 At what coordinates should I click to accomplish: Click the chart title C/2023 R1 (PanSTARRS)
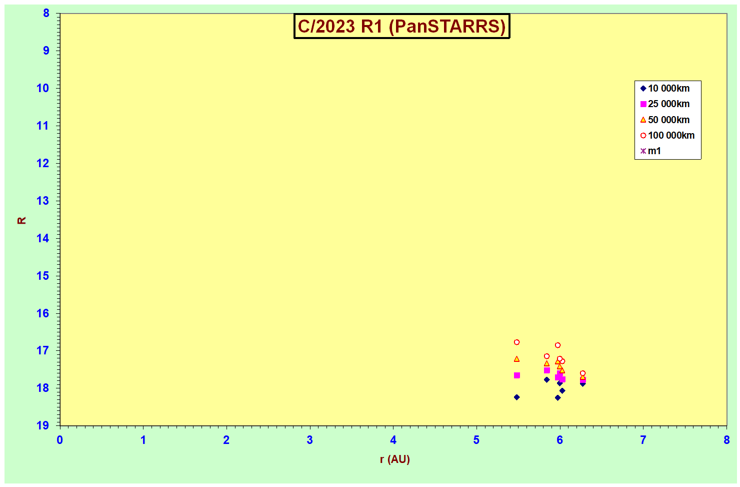click(401, 26)
